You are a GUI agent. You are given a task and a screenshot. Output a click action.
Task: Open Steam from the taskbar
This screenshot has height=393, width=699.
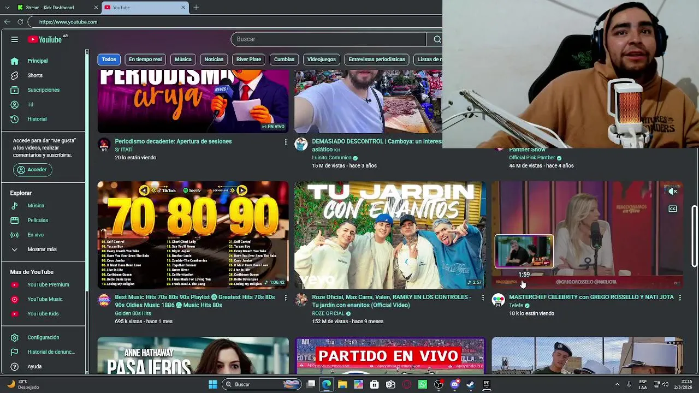pos(470,384)
